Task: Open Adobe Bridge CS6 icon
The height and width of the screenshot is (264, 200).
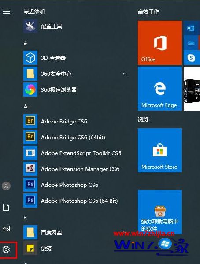Action: (30, 121)
